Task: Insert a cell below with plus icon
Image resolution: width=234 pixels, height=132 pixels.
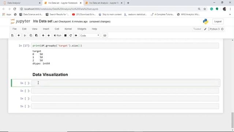Action: [x=19, y=36]
